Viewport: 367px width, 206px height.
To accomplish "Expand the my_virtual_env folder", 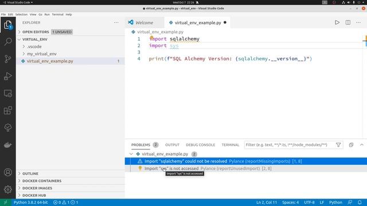I will point(24,54).
